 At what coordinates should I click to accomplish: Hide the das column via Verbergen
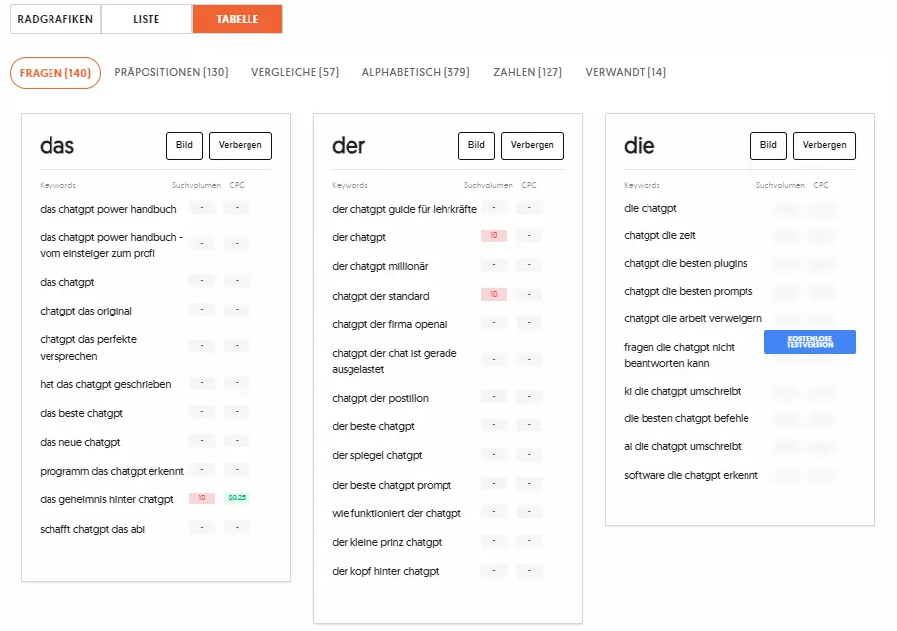[x=240, y=144]
